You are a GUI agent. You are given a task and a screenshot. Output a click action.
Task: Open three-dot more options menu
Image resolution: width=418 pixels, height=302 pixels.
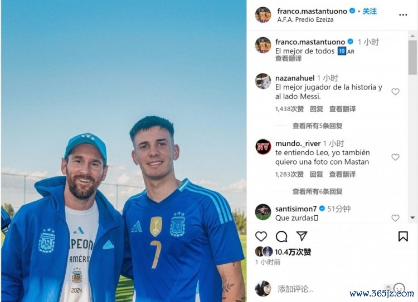point(403,15)
